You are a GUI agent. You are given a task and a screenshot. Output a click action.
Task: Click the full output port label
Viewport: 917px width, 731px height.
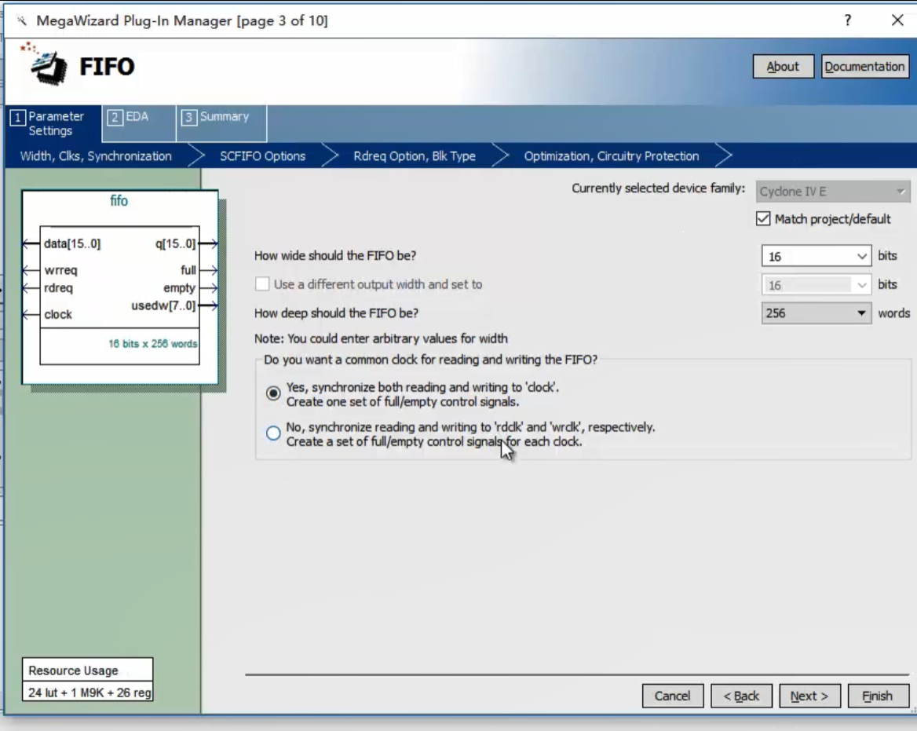188,270
